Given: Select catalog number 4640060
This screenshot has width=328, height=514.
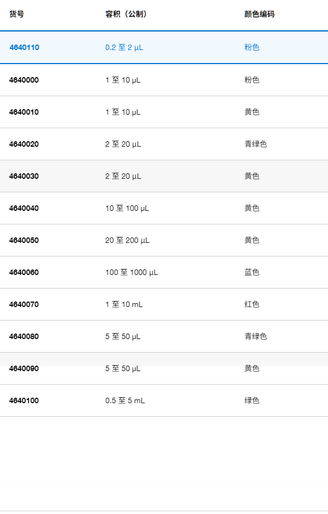Looking at the screenshot, I should click(x=24, y=272).
